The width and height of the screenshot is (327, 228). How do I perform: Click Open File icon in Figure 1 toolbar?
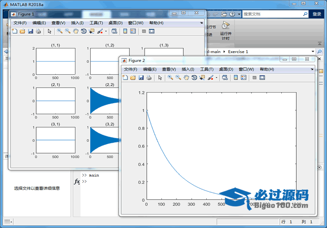pos(22,31)
